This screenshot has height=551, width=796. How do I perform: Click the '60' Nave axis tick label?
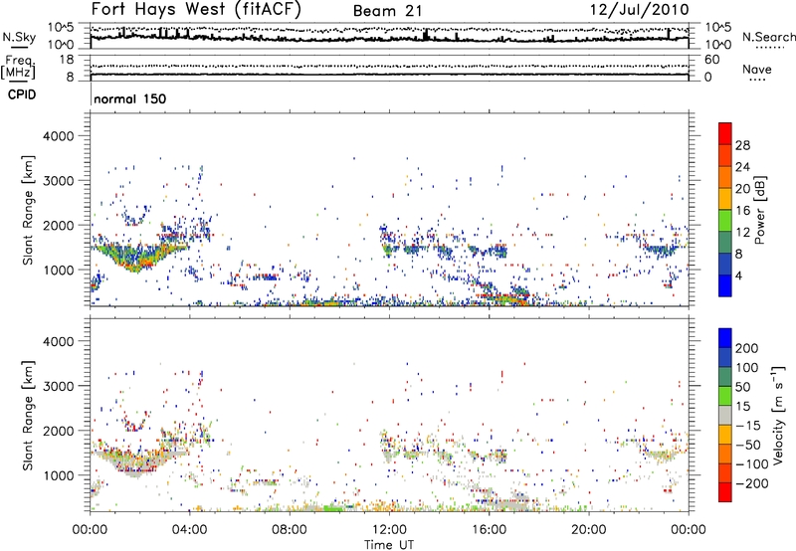(x=711, y=60)
